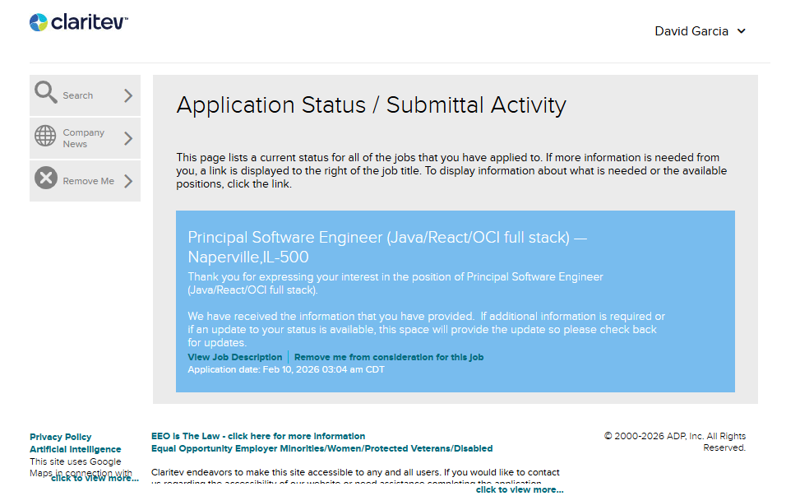Select the Search sidebar menu item

click(78, 95)
